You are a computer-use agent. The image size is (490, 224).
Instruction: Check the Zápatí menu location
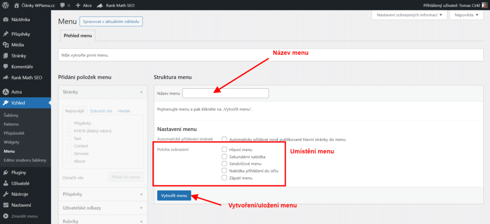(224, 178)
